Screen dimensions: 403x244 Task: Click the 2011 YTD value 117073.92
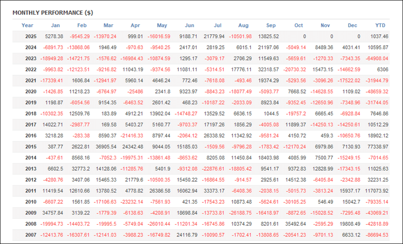376,190
